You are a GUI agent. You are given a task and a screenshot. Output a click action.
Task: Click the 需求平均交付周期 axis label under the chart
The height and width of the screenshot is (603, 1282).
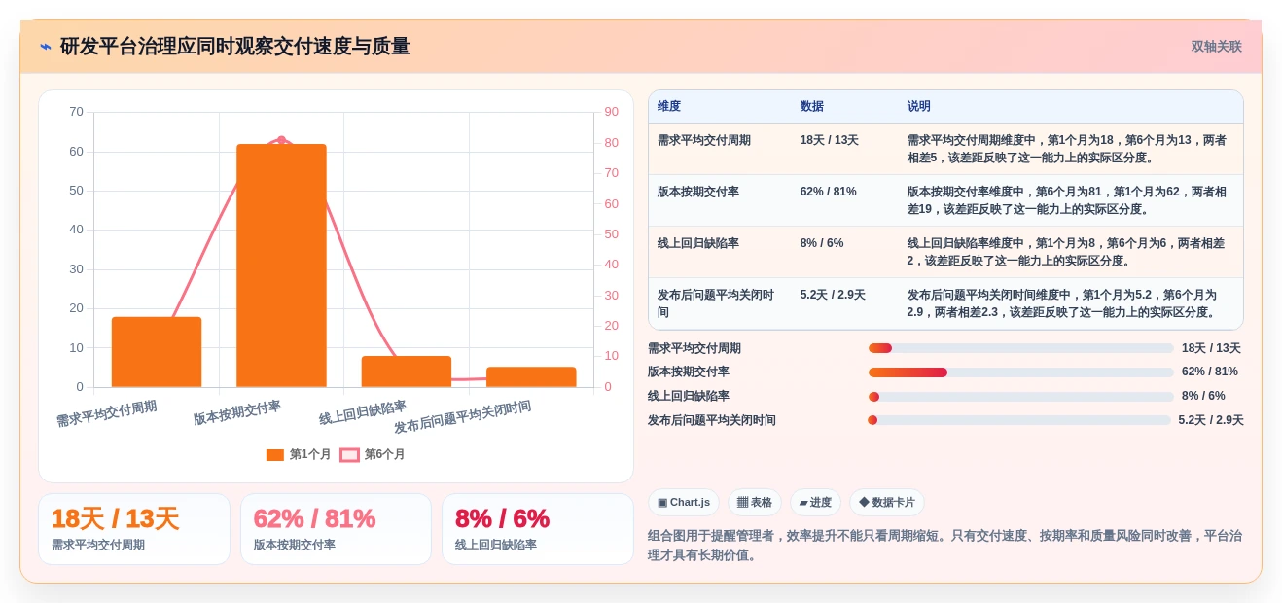(106, 413)
